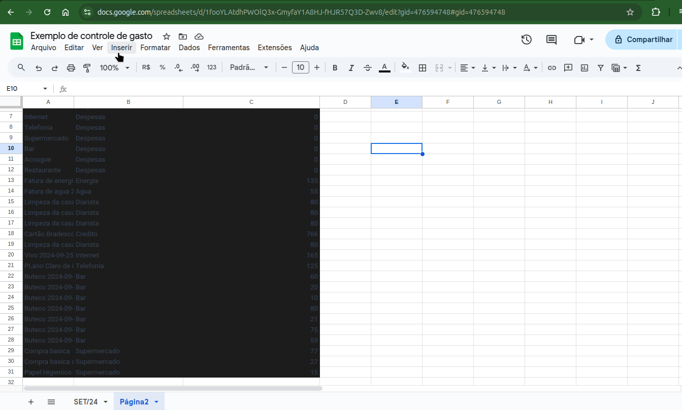Apply percent format to cell
682x410 pixels.
click(162, 67)
